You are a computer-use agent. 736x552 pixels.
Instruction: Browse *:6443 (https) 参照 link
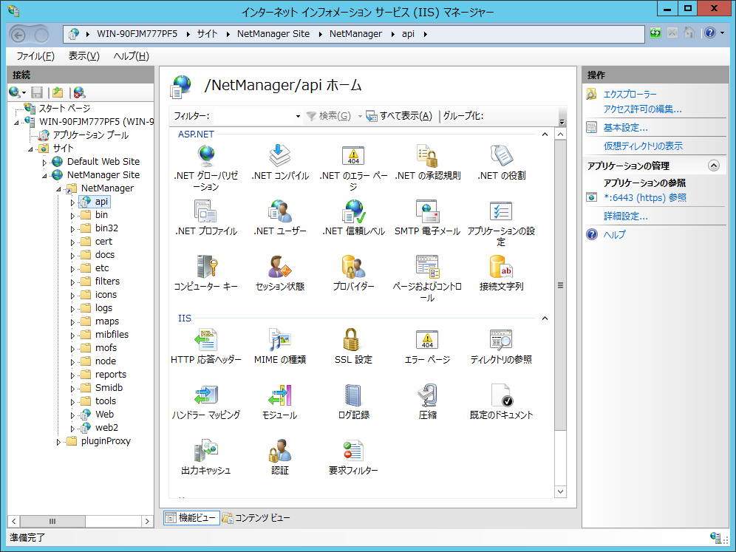644,197
